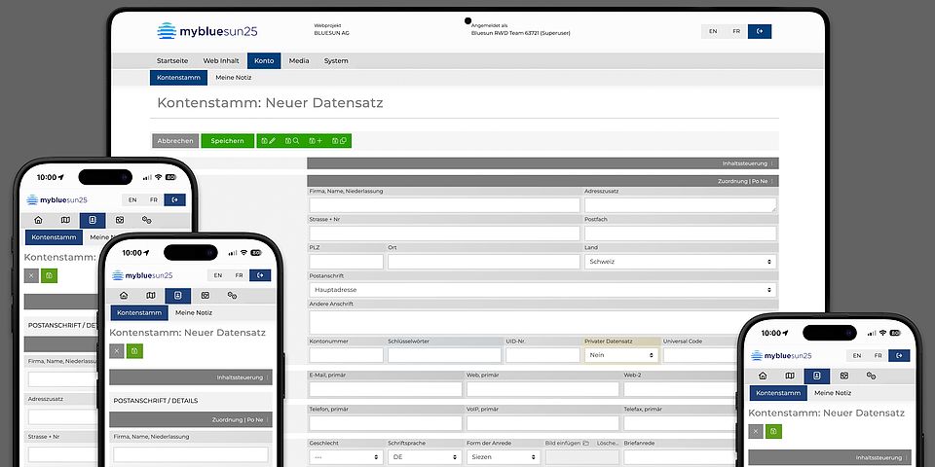Tap media image icon on the left phone
The height and width of the screenshot is (467, 935).
point(120,220)
